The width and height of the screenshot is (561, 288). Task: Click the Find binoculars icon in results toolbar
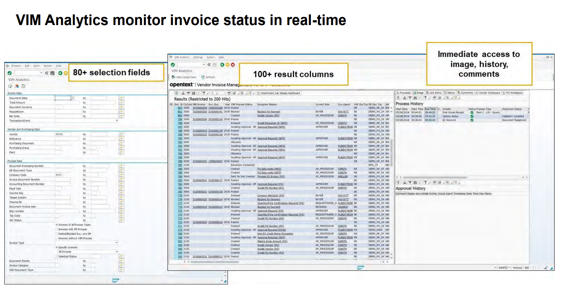193,93
